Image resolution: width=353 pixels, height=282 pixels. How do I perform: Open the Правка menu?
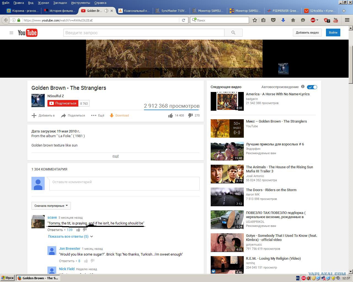18,3
